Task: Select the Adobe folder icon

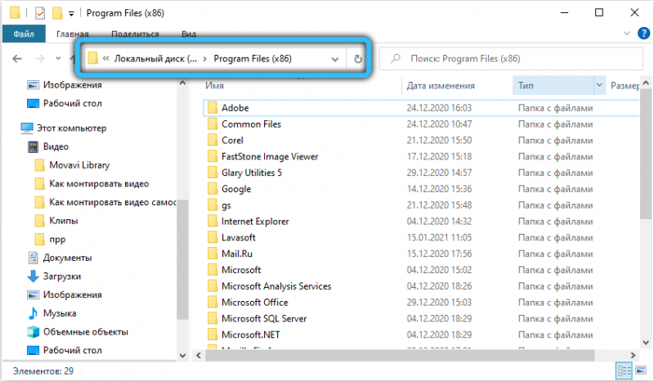Action: pyautogui.click(x=213, y=108)
